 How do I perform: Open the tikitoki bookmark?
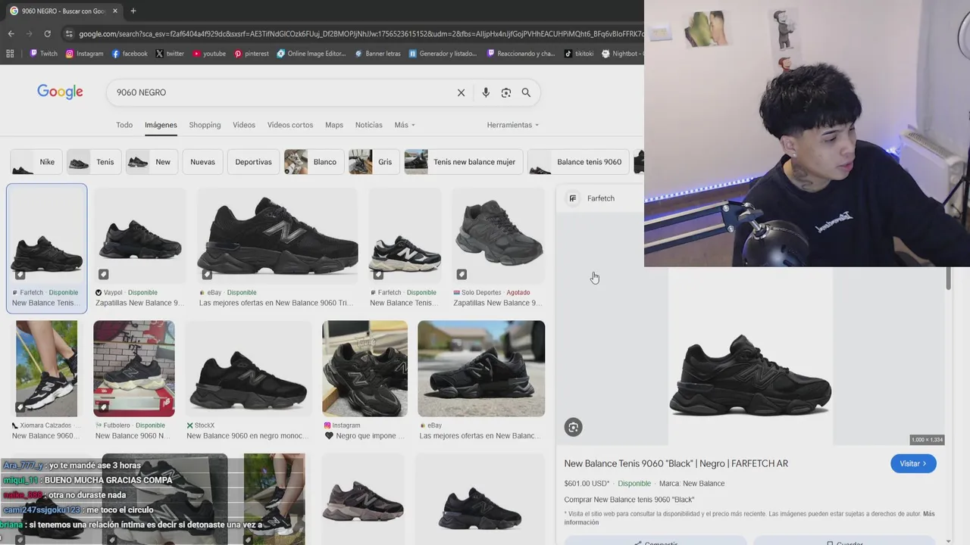click(x=579, y=54)
